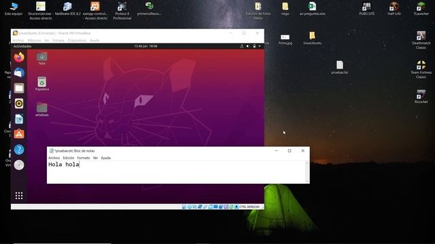
Task: Select the Este equipo desktop icon
Action: pyautogui.click(x=14, y=9)
